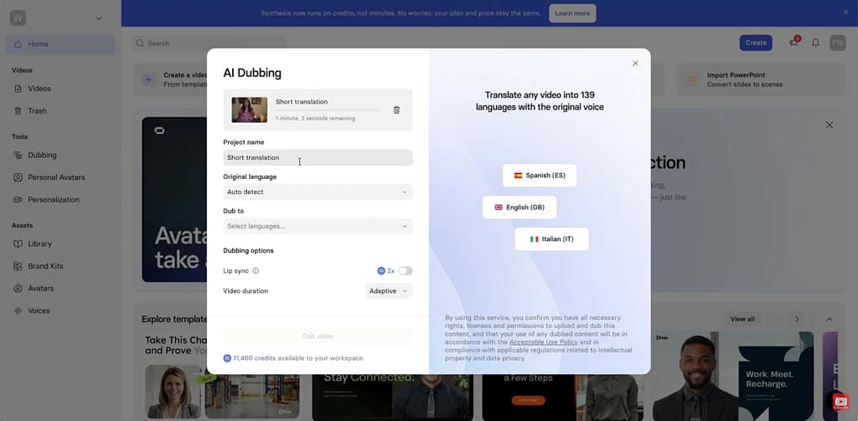Collapse the Explore templates section
The height and width of the screenshot is (421, 858).
tap(830, 319)
